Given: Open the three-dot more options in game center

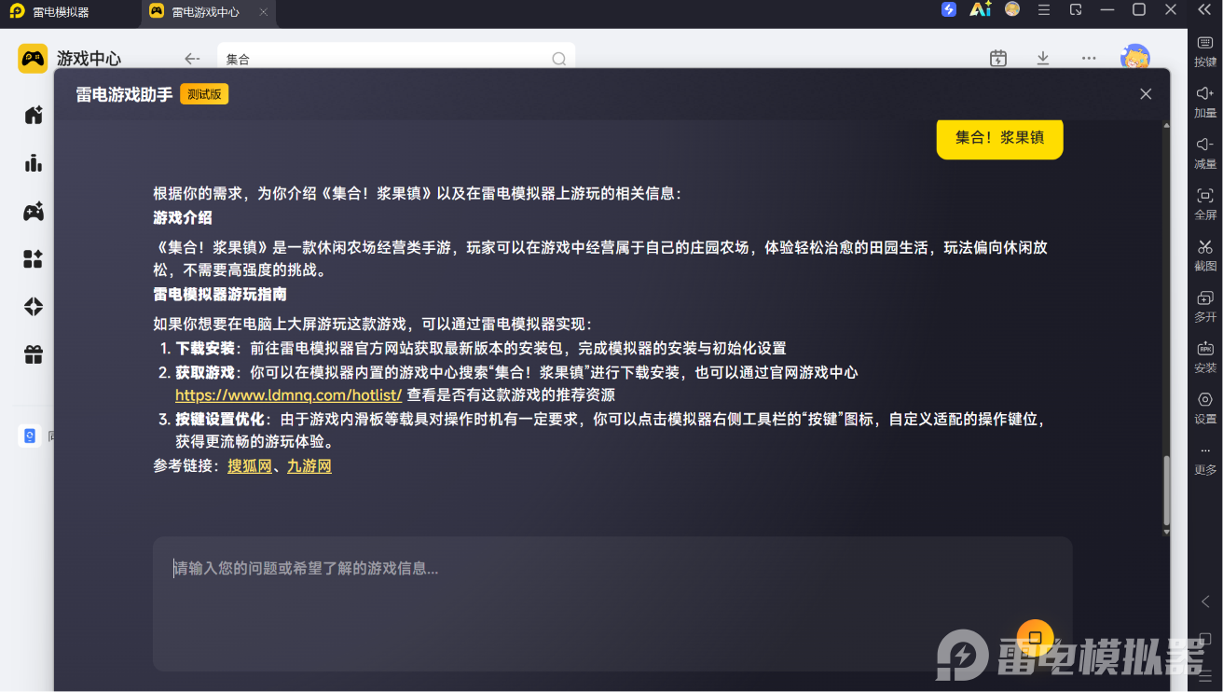Looking at the screenshot, I should coord(1089,58).
